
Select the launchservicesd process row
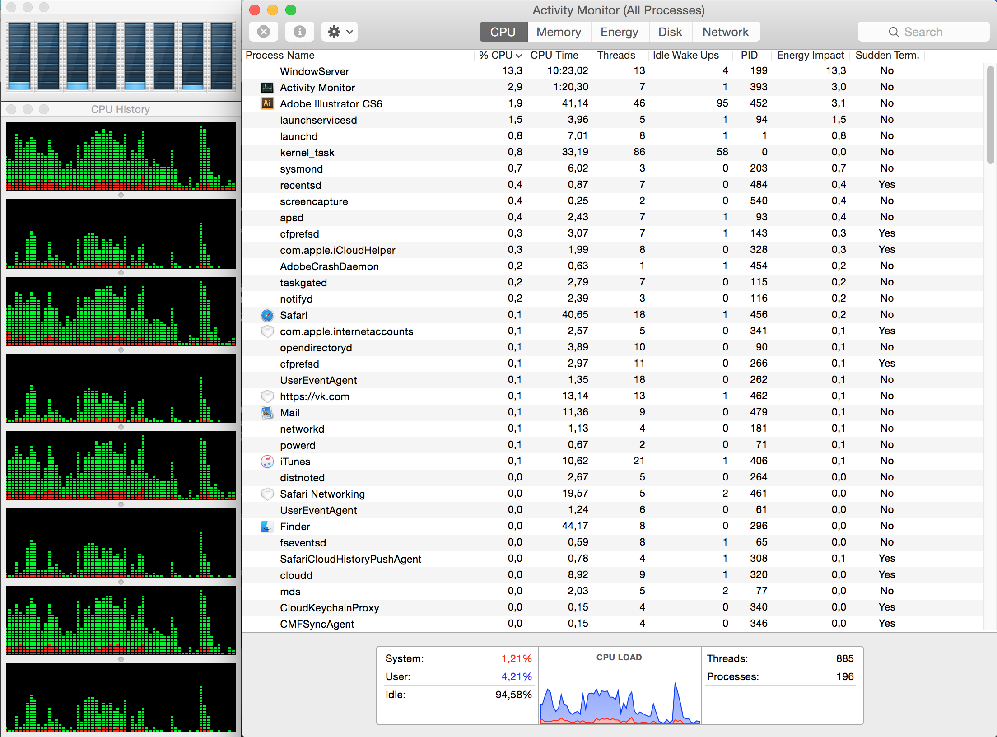[613, 120]
